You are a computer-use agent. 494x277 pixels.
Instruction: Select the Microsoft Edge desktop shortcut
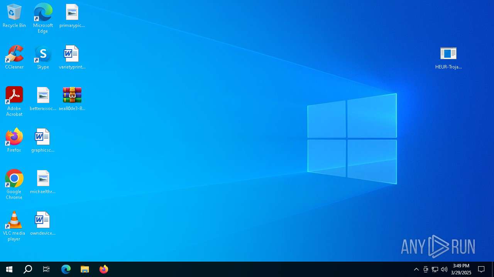click(43, 18)
